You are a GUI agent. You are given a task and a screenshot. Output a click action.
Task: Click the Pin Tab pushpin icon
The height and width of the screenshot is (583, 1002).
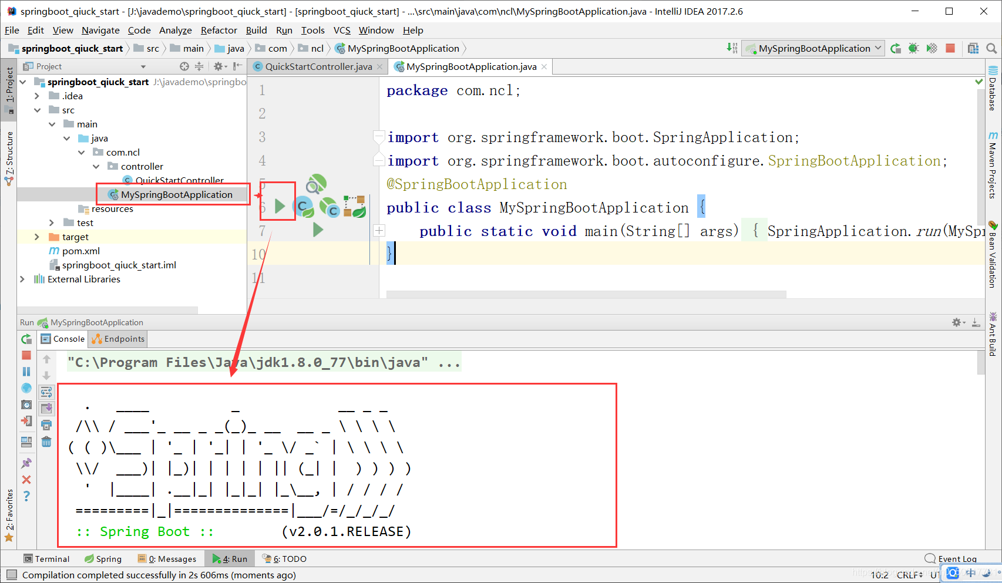pyautogui.click(x=26, y=463)
